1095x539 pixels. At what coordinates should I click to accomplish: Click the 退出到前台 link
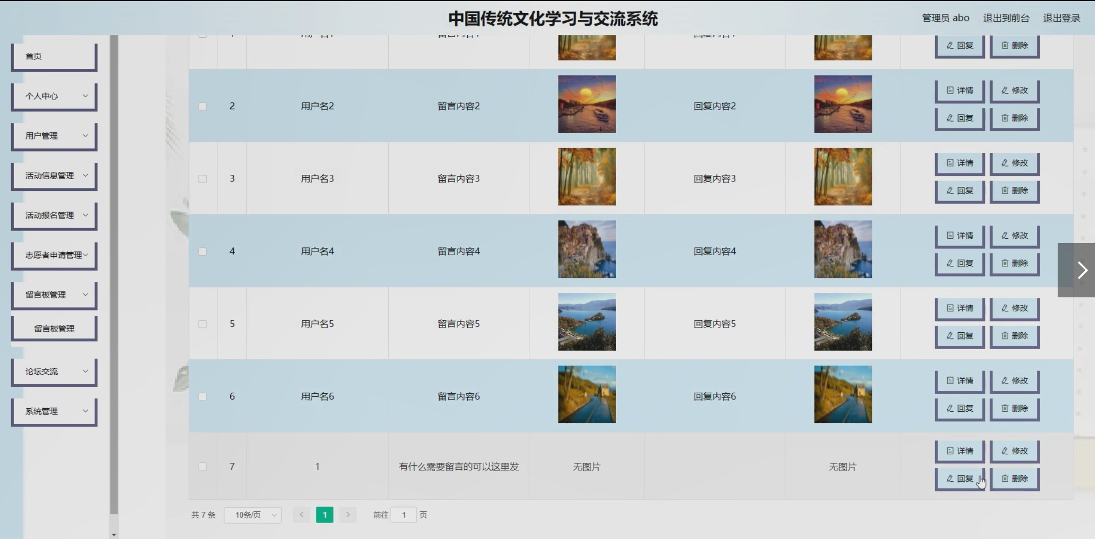coord(1006,18)
